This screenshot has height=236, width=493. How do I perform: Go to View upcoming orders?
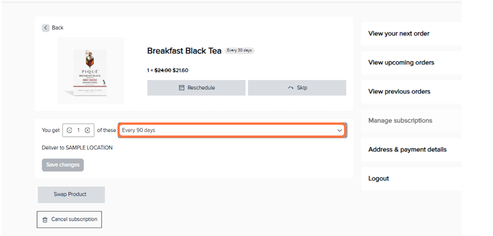(401, 62)
